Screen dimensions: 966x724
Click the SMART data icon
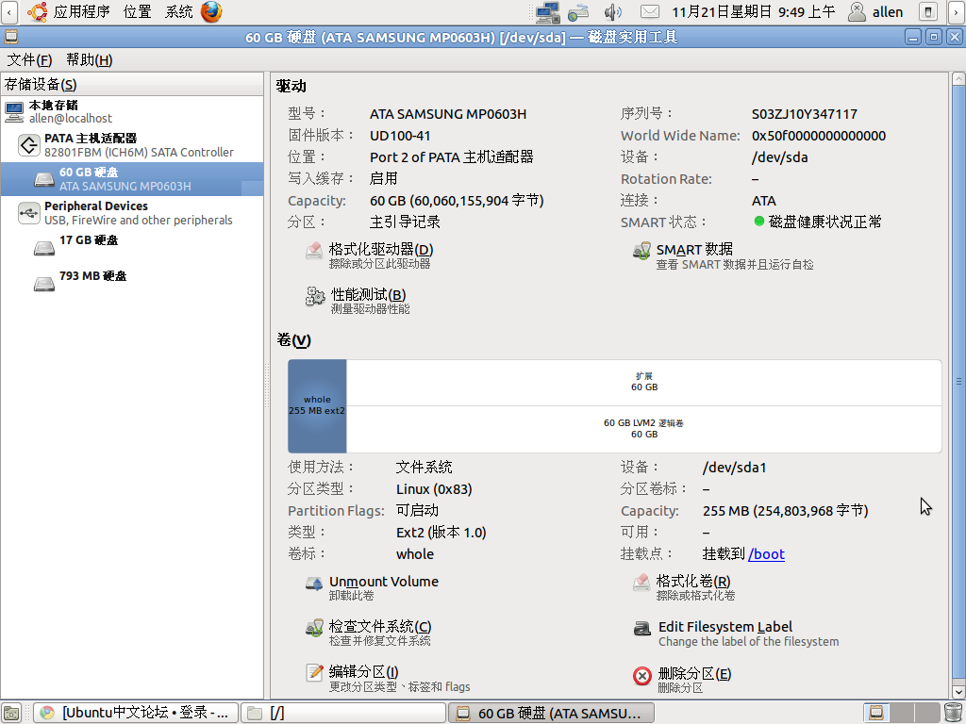[x=641, y=251]
